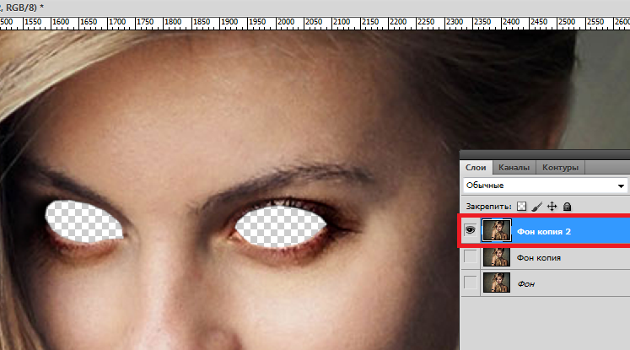Show the Фон копия layer
630x350 pixels.
pyautogui.click(x=470, y=256)
